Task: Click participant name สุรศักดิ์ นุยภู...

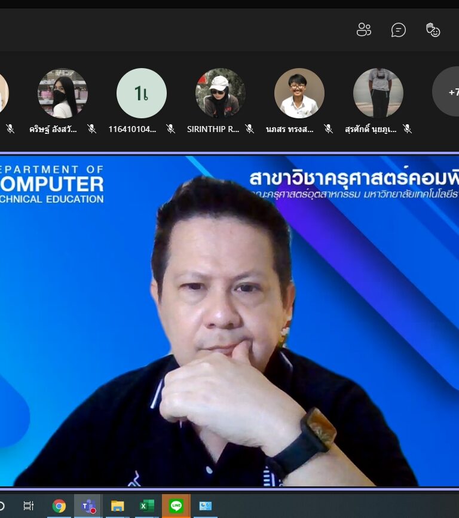Action: 371,129
